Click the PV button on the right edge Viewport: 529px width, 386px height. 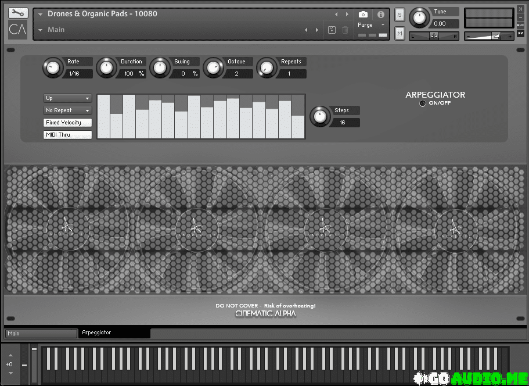[x=520, y=33]
